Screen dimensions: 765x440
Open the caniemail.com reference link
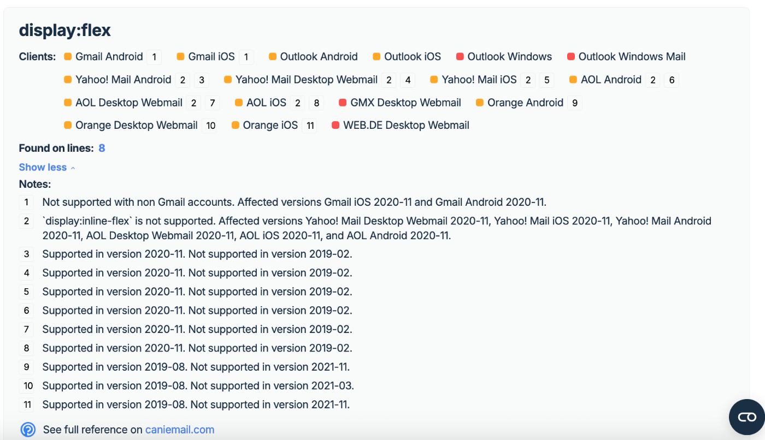pos(180,430)
